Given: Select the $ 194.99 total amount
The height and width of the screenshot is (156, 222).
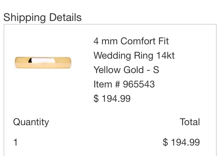Looking at the screenshot, I should pyautogui.click(x=181, y=142).
